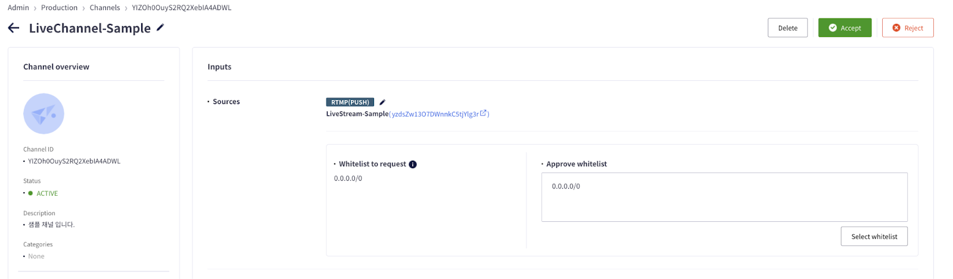Image resolution: width=953 pixels, height=279 pixels.
Task: Click the green ACTIVE status indicator
Action: pos(30,193)
